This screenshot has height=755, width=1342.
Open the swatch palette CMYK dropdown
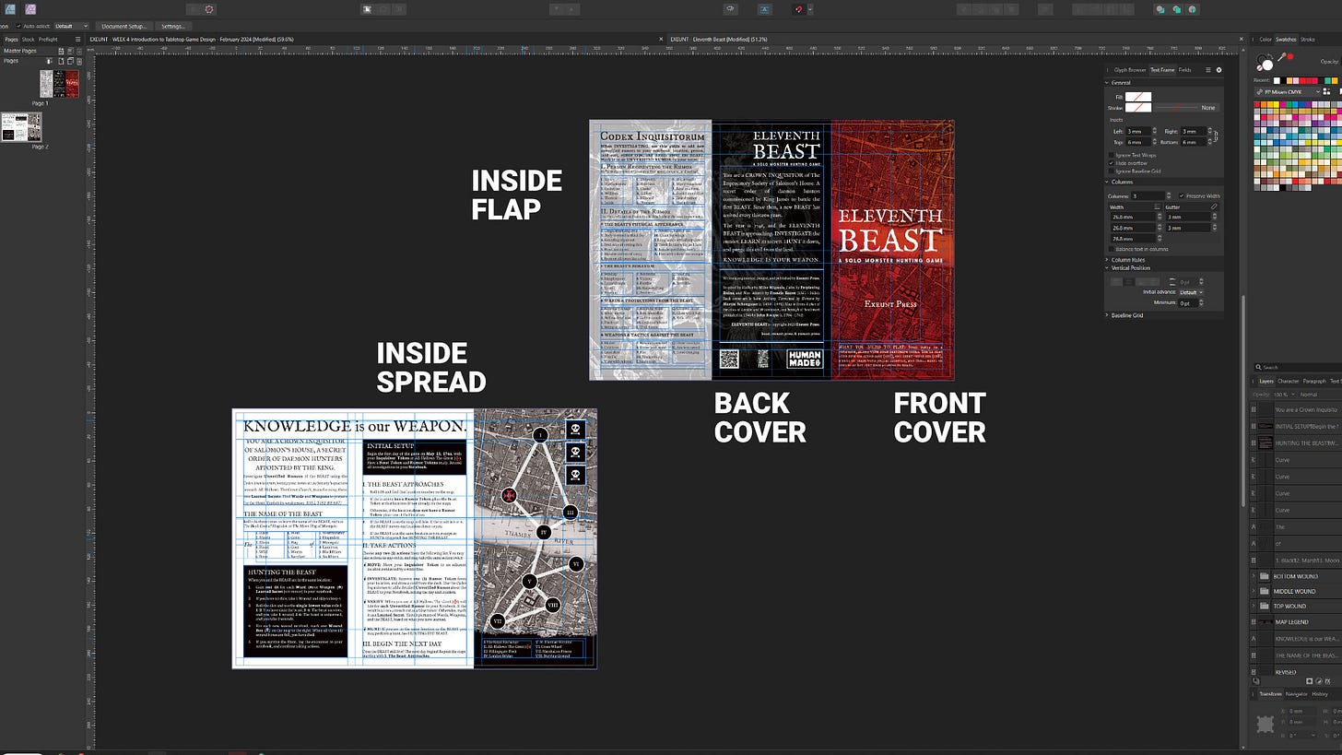[1289, 91]
